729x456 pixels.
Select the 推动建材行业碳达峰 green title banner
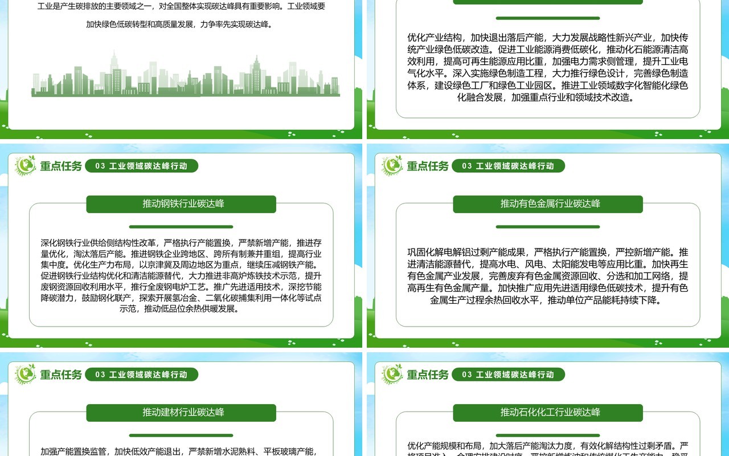tap(181, 413)
